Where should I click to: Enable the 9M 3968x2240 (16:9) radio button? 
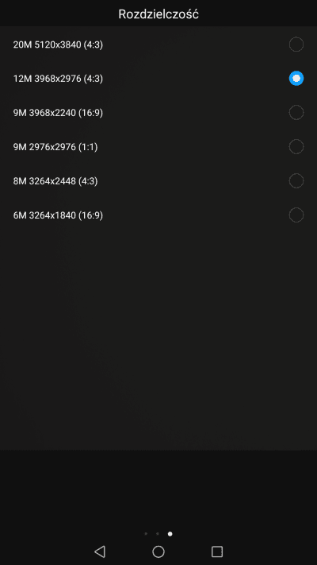coord(296,112)
